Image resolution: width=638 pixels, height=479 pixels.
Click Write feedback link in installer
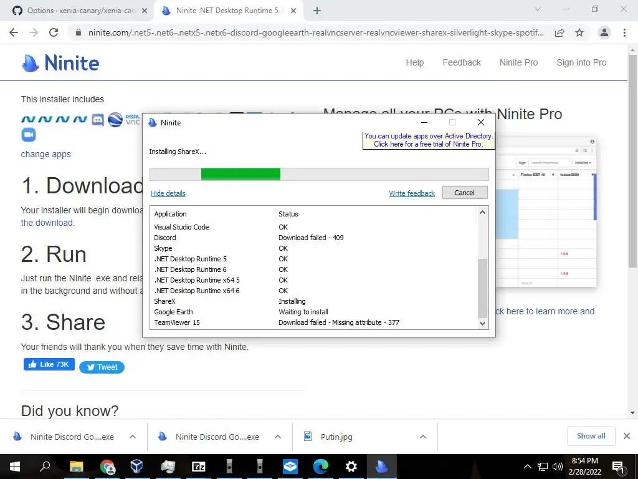(x=412, y=193)
